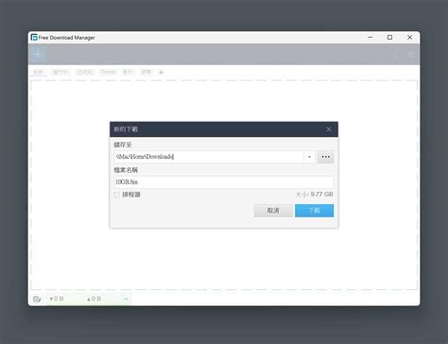Image resolution: width=448 pixels, height=344 pixels.
Task: Click the 取消 cancel button
Action: tap(273, 211)
